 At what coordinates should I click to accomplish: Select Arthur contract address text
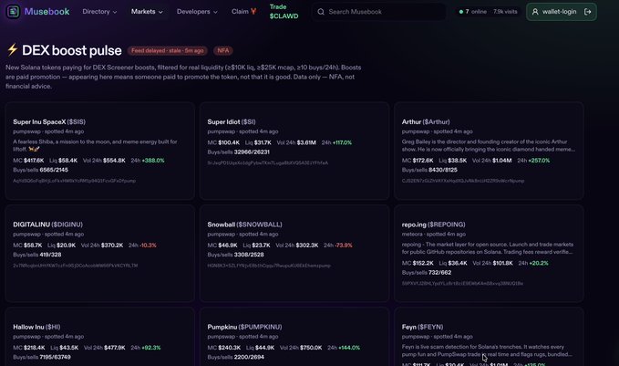pyautogui.click(x=463, y=181)
